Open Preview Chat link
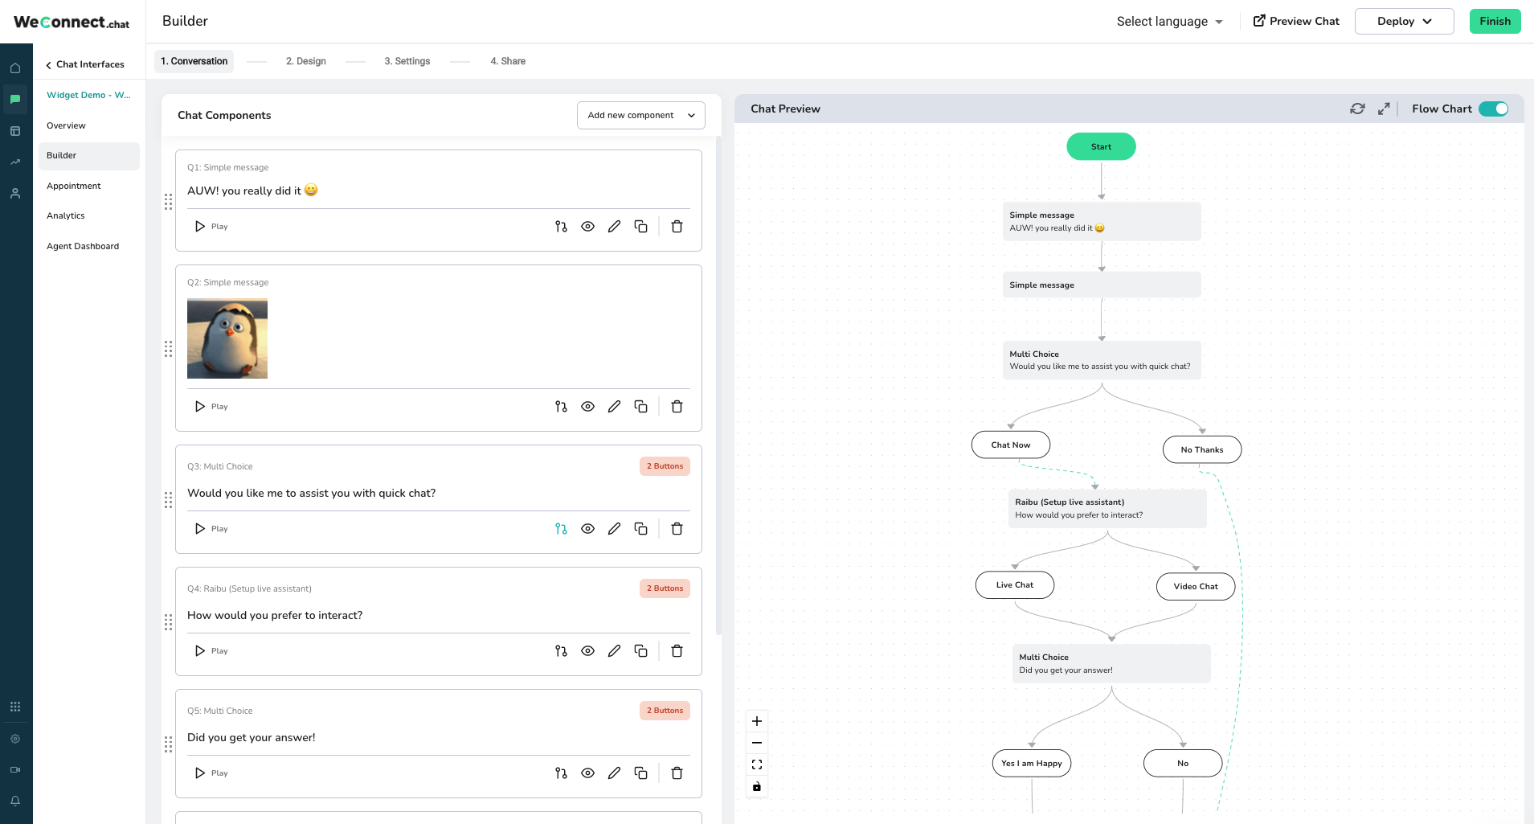The width and height of the screenshot is (1534, 824). tap(1296, 22)
